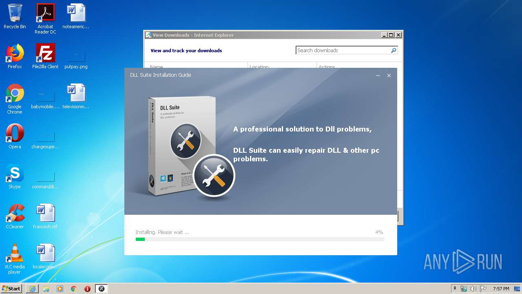Open Skype desktop shortcut
Viewport: 522px width, 294px height.
click(x=15, y=176)
